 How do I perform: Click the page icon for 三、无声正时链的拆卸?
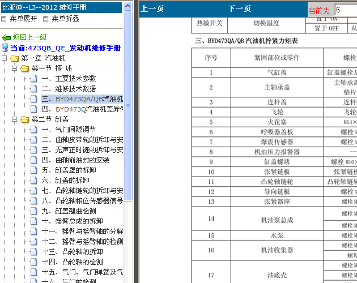(34, 150)
